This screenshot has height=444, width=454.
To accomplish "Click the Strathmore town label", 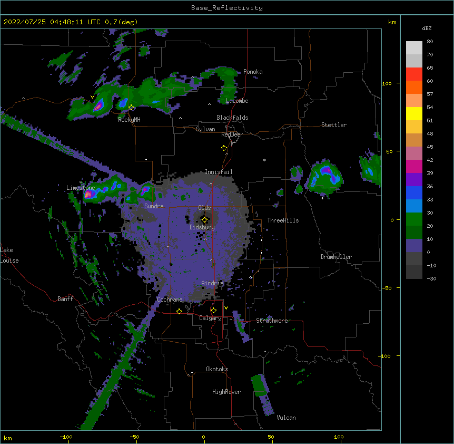I will [272, 321].
